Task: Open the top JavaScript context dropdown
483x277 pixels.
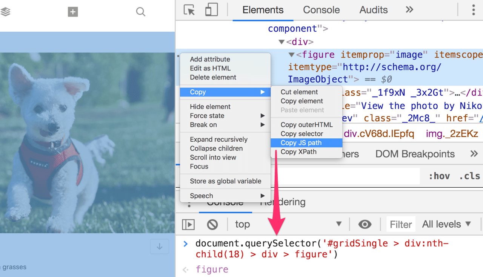Action: 288,224
